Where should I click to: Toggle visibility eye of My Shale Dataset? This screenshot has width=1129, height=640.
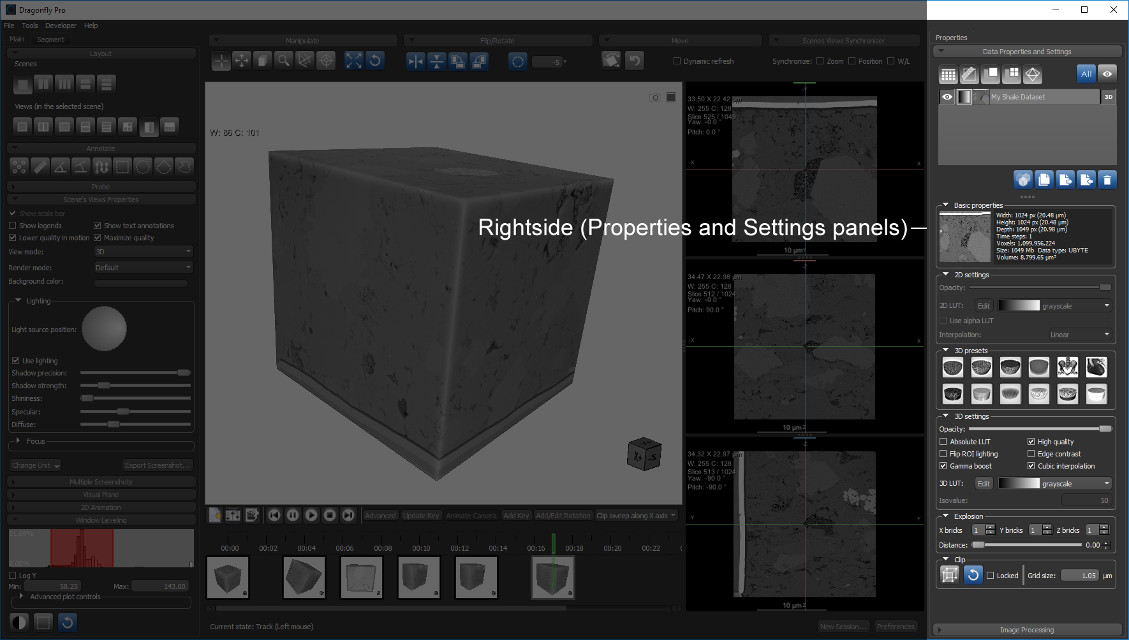[947, 97]
